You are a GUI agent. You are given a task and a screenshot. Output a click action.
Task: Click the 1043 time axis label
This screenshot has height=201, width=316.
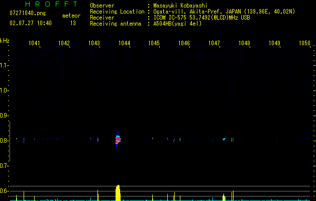pyautogui.click(x=94, y=43)
